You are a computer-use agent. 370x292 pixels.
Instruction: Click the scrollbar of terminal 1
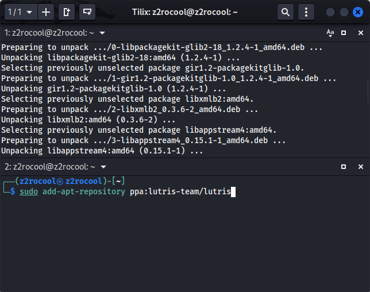[x=368, y=91]
